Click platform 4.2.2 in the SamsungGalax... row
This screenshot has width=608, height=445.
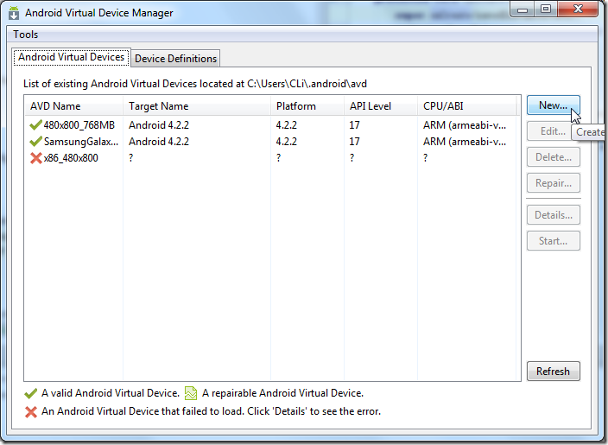pos(286,141)
